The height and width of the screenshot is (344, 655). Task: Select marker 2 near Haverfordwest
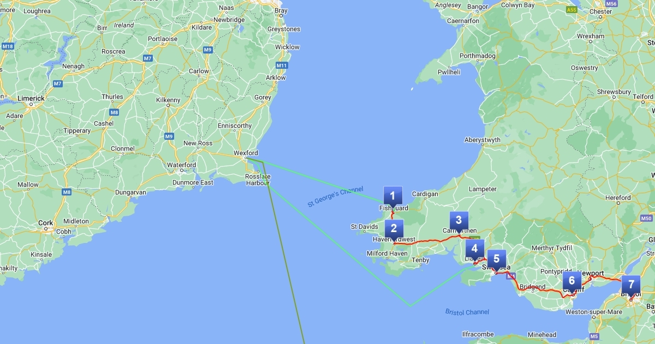[394, 229]
